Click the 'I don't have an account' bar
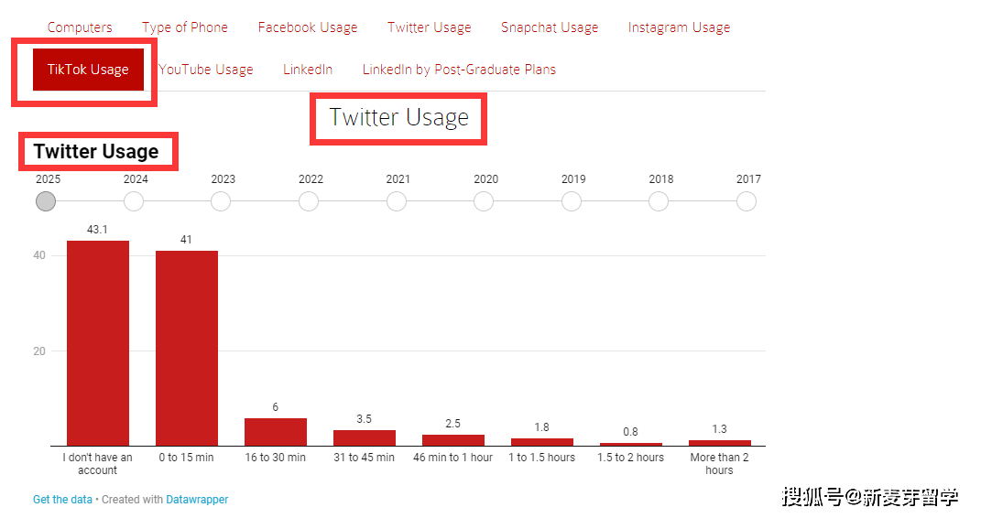The width and height of the screenshot is (981, 518). 98,343
